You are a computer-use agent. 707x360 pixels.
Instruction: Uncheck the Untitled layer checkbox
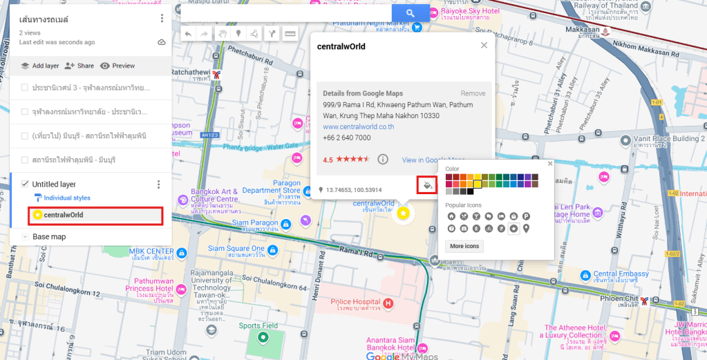coord(25,184)
